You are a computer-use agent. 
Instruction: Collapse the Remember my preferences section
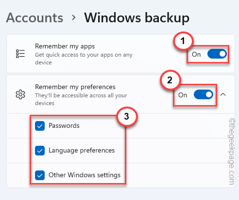[223, 94]
